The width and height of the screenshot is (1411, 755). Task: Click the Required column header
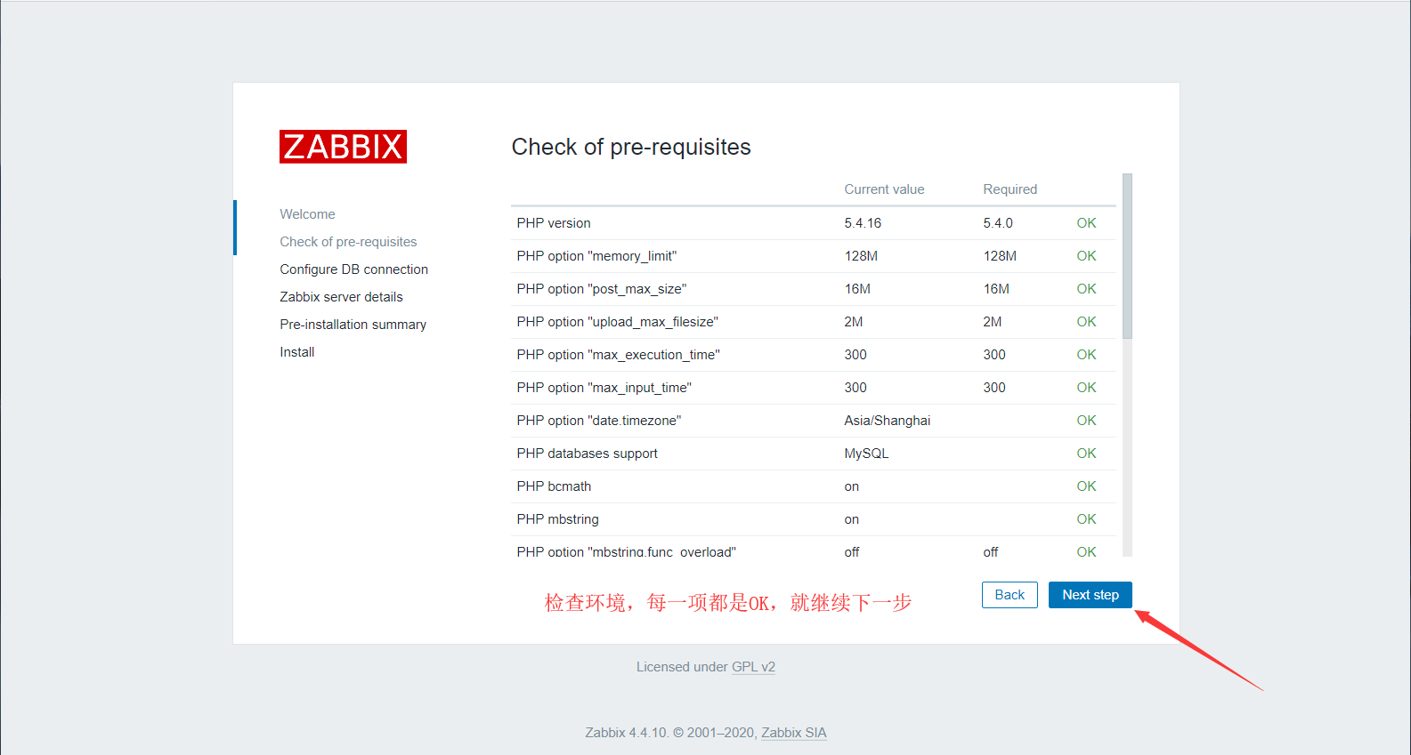click(1010, 189)
